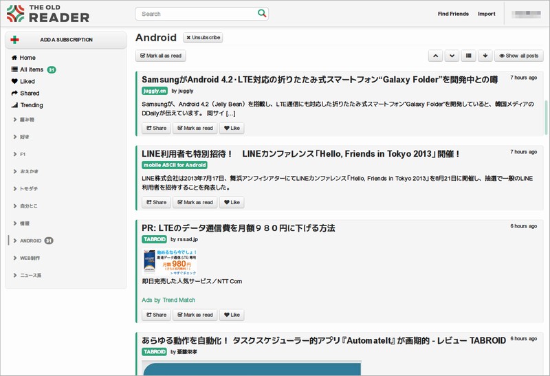The image size is (550, 376).
Task: Click the sort order down-arrow button
Action: click(x=485, y=56)
